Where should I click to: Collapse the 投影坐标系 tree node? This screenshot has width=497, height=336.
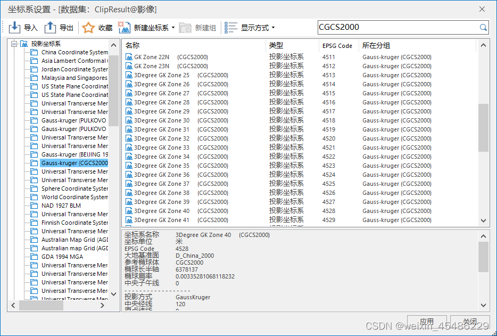point(14,44)
